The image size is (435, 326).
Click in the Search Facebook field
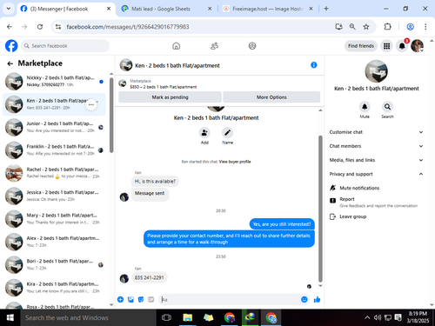coord(65,46)
